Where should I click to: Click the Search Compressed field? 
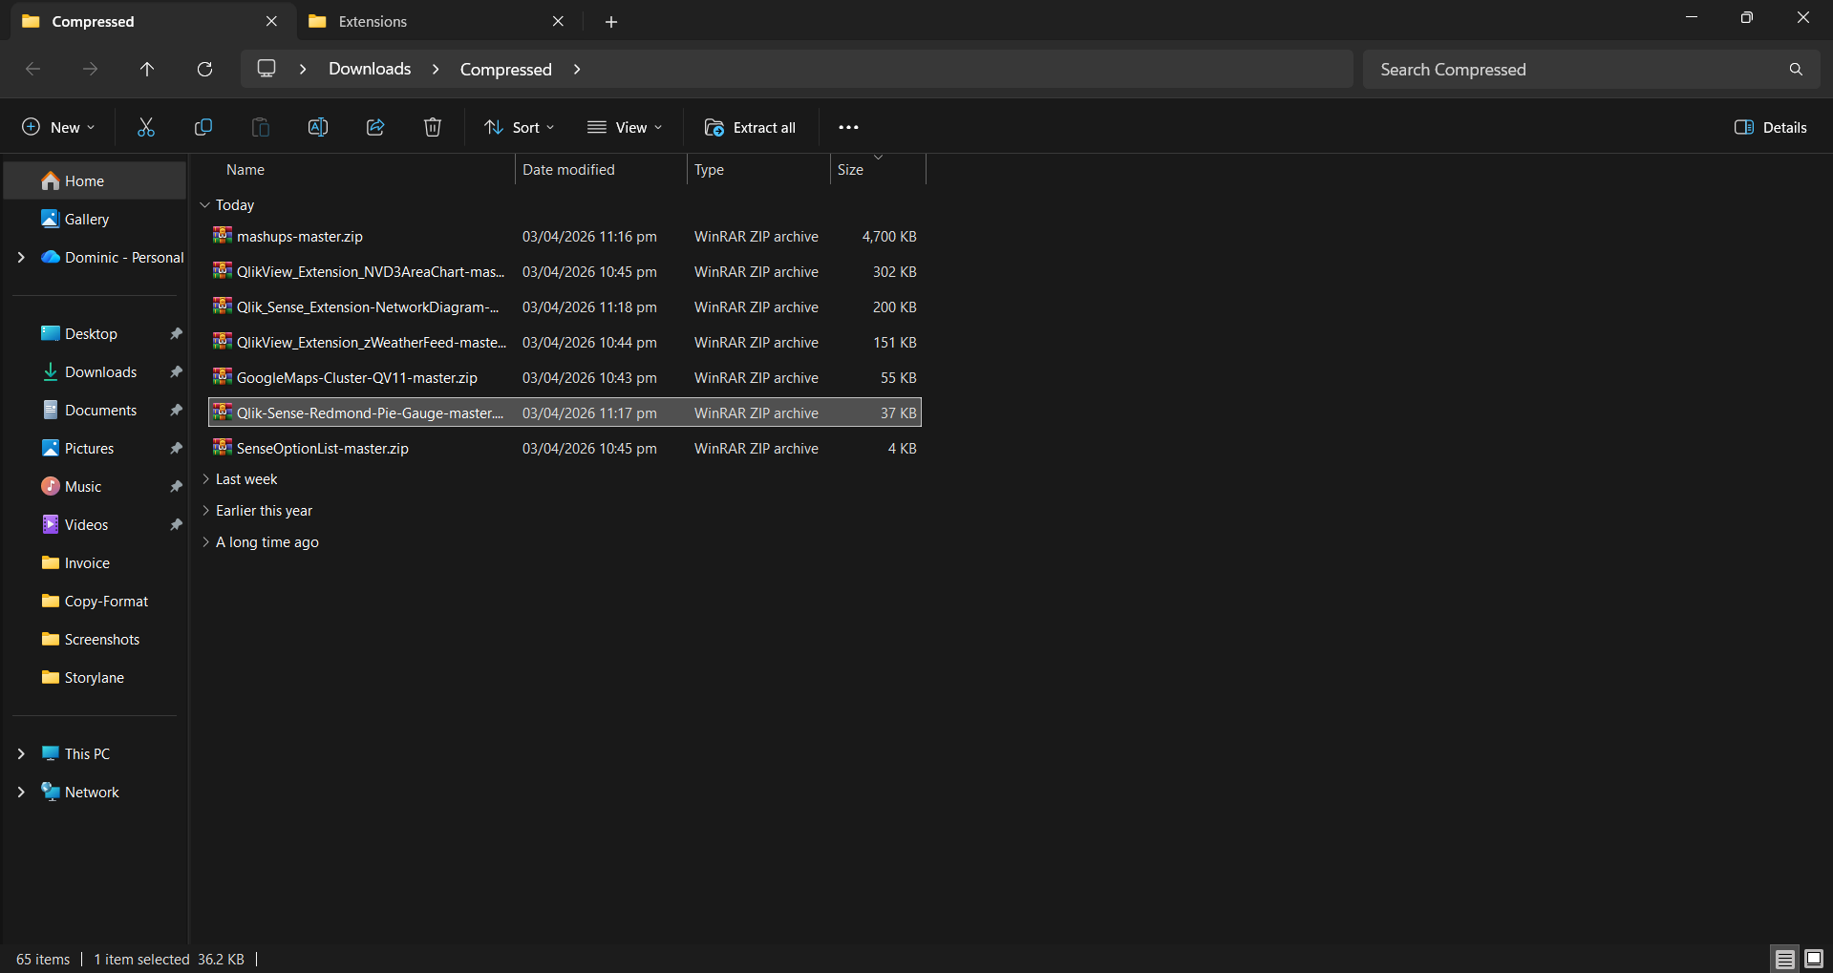1576,69
